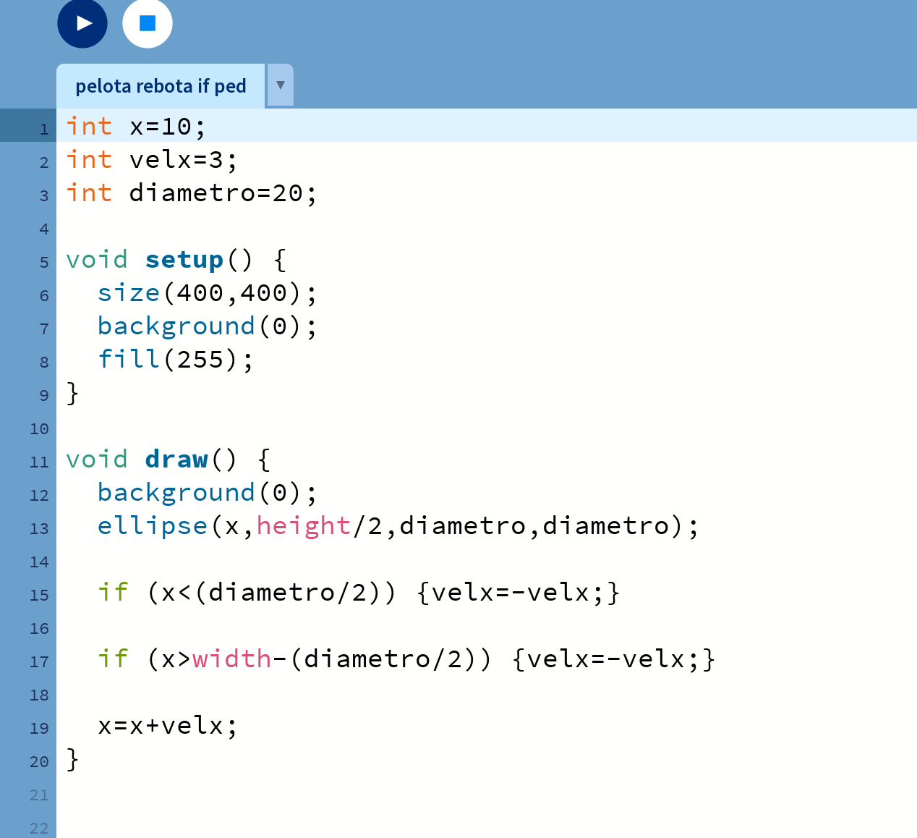Select the 'pelota rebota if ped' tab
The image size is (917, 838).
[161, 86]
